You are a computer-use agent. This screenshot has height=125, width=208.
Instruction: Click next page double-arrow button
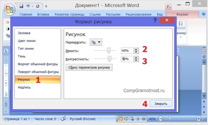[x=204, y=112]
